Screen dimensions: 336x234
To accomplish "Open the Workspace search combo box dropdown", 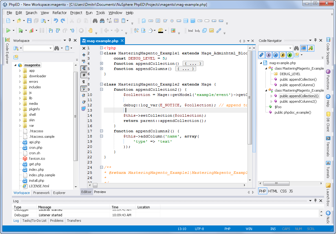I will 51,48.
